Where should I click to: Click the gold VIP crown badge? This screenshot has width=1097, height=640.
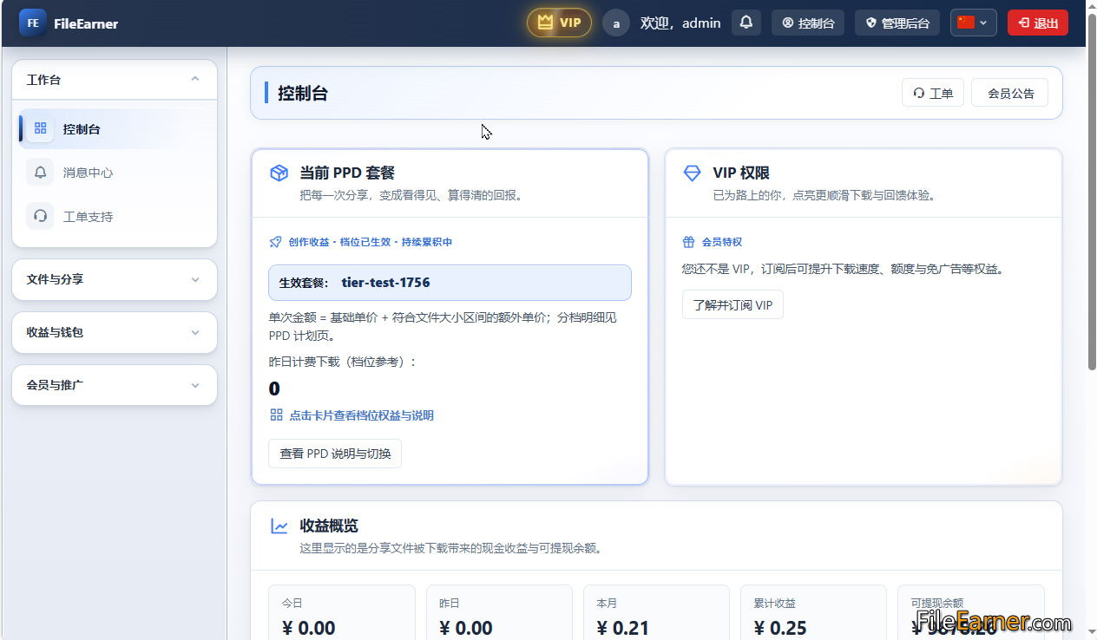pos(559,23)
